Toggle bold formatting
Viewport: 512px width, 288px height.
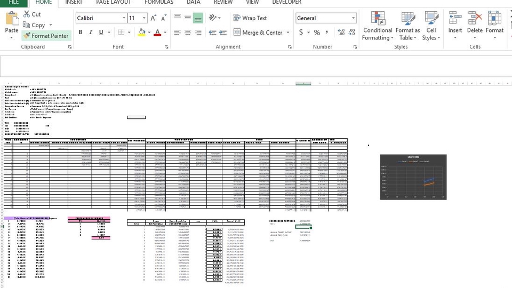[x=81, y=33]
